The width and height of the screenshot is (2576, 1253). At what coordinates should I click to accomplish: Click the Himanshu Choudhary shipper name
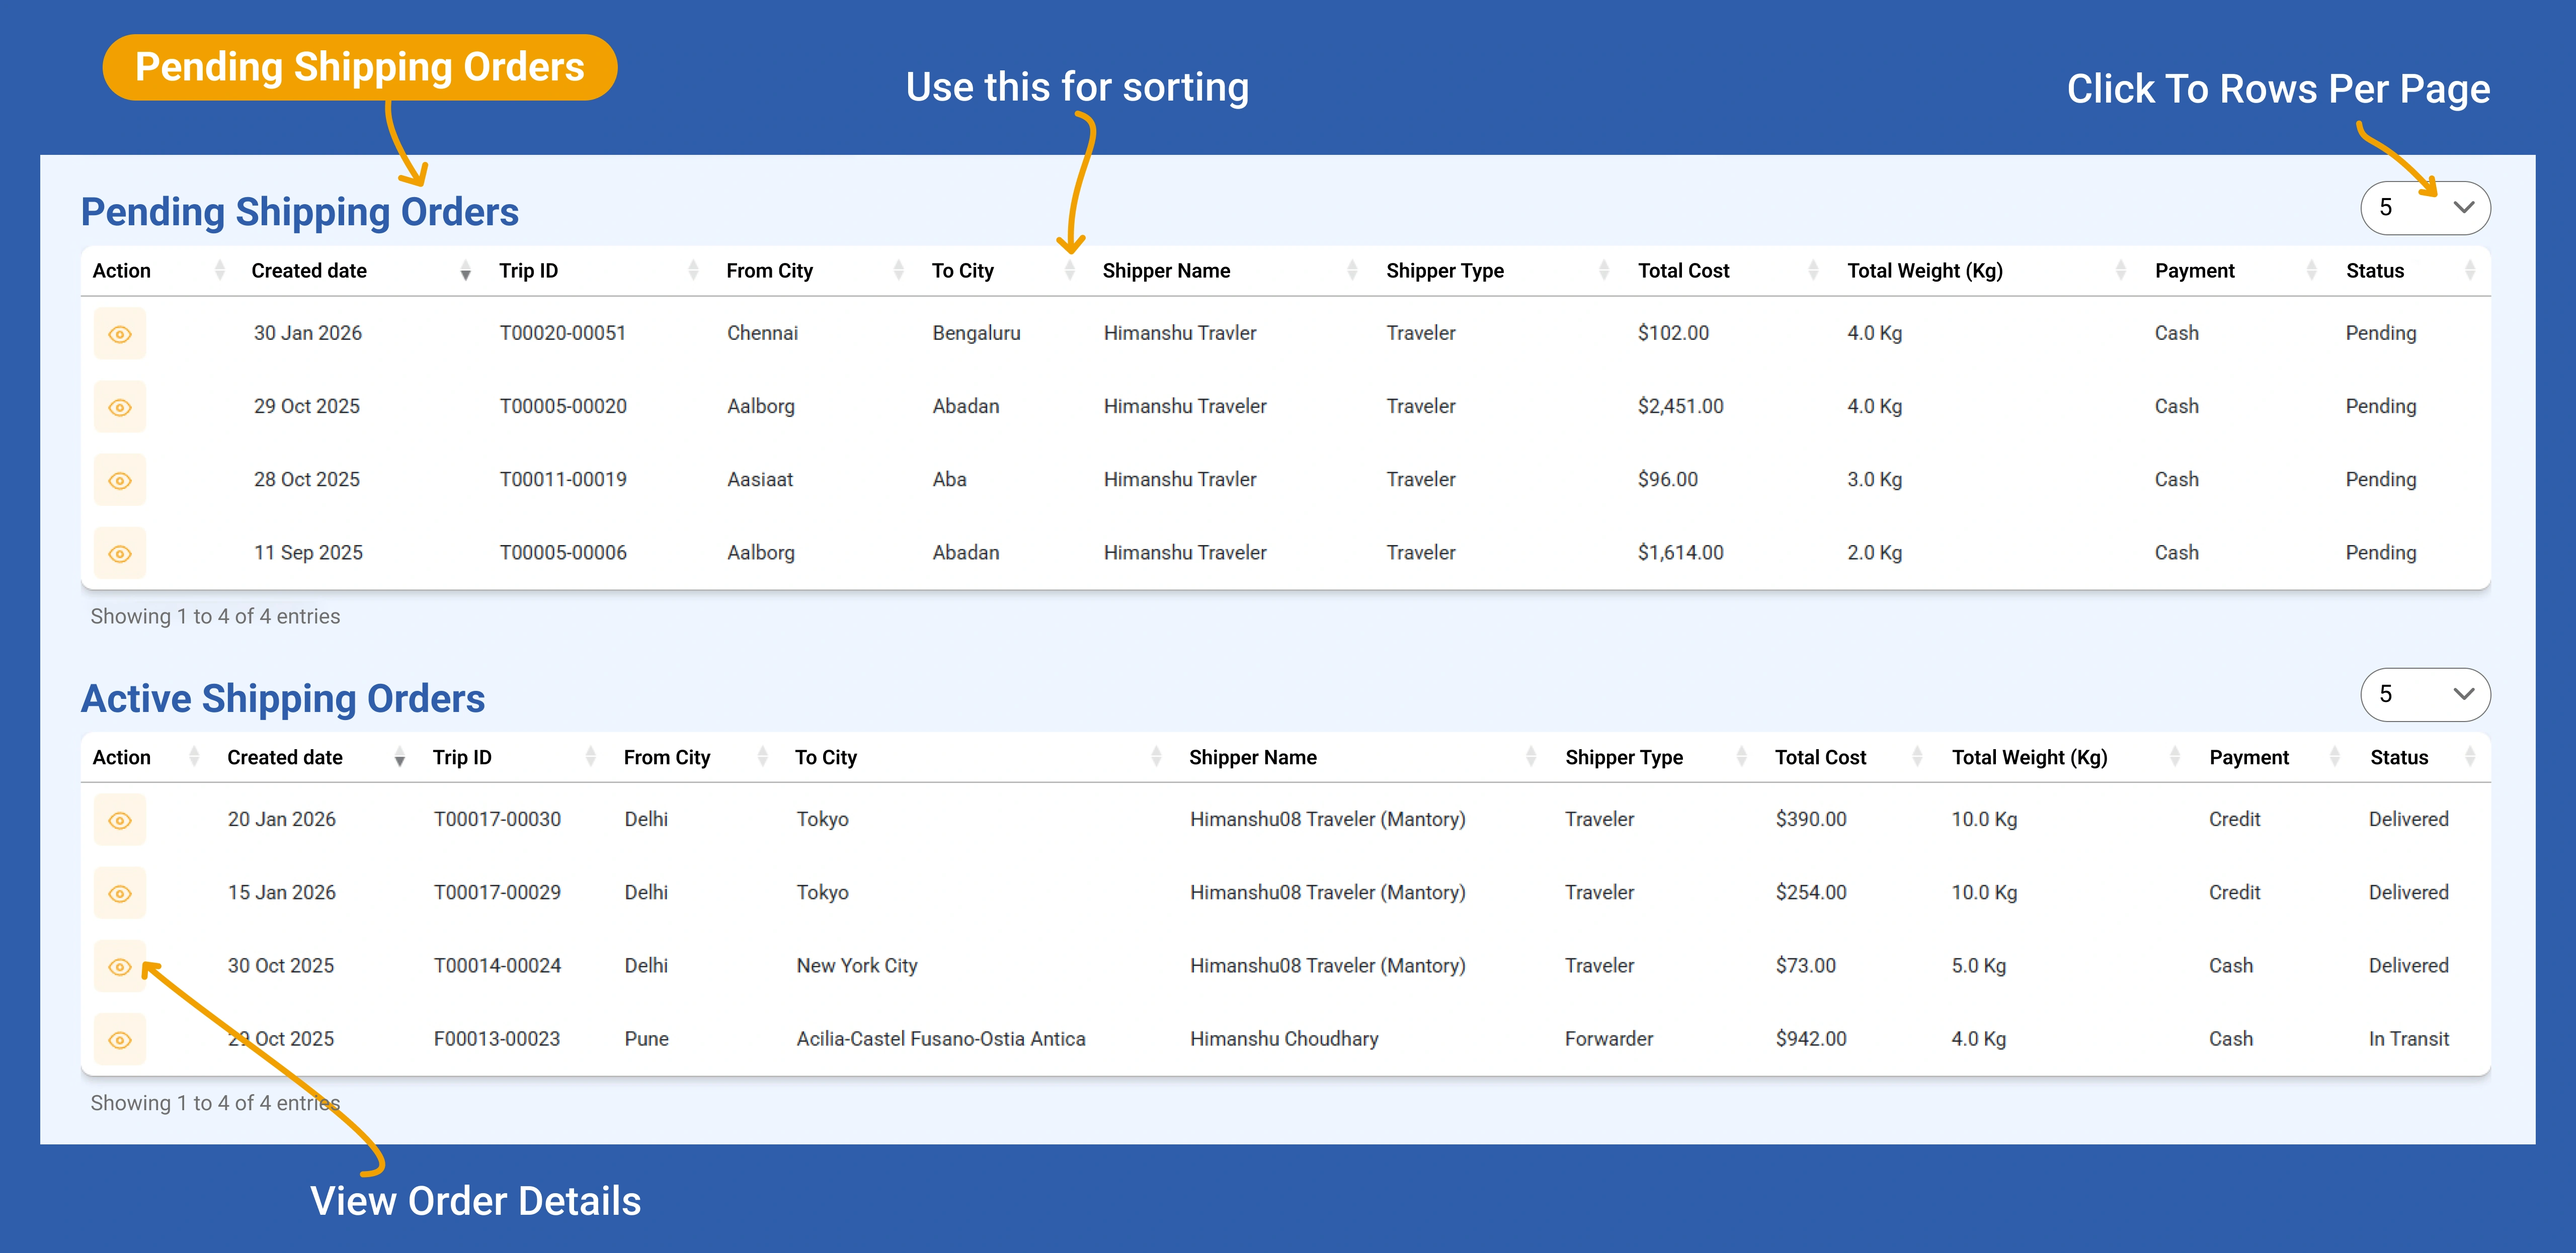coord(1284,1039)
